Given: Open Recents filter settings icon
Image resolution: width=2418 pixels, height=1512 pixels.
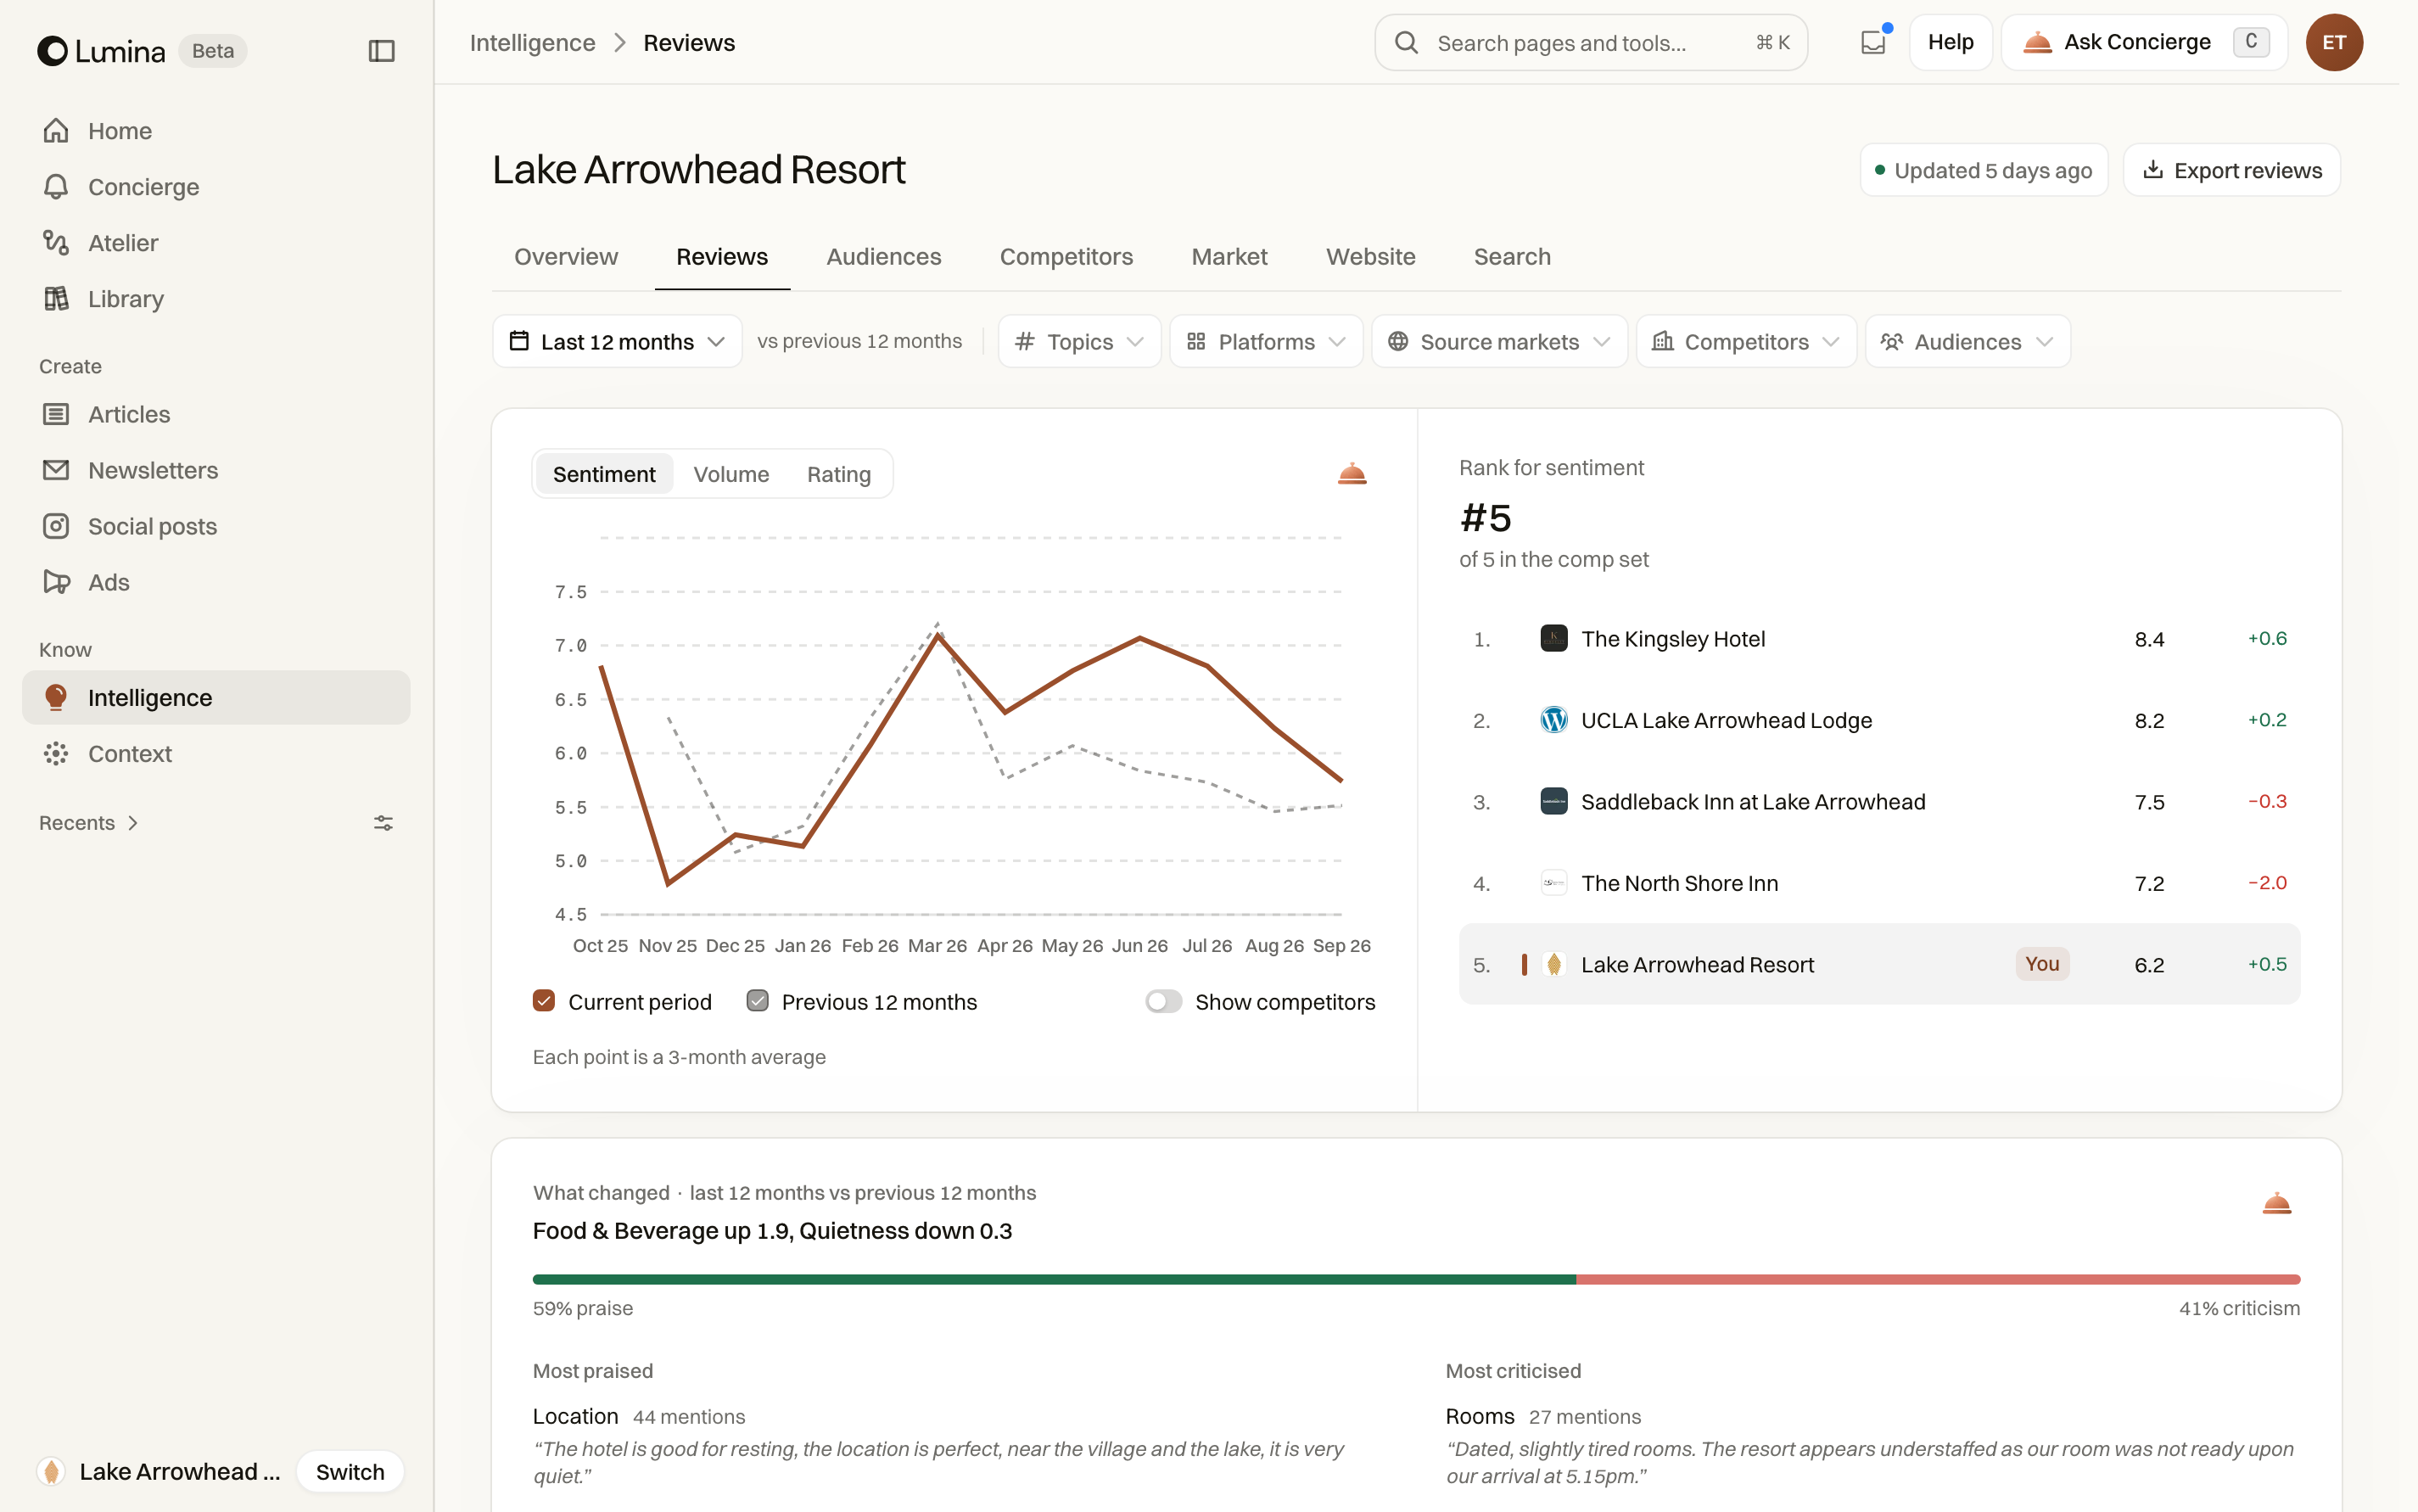Looking at the screenshot, I should tap(383, 823).
